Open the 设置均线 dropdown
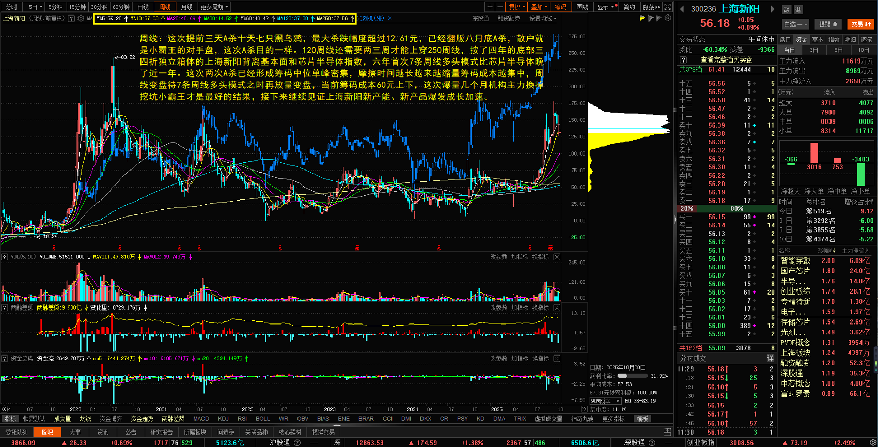Viewport: 878px width, 447px height. (x=543, y=18)
